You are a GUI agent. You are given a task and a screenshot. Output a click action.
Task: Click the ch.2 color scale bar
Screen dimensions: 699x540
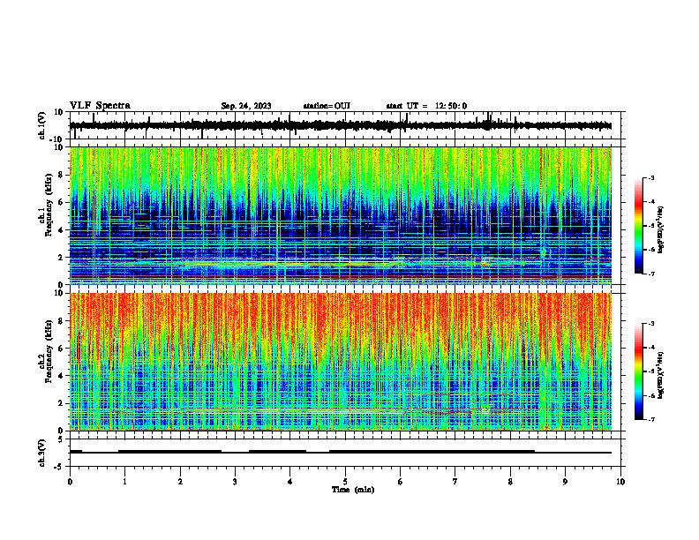[639, 371]
